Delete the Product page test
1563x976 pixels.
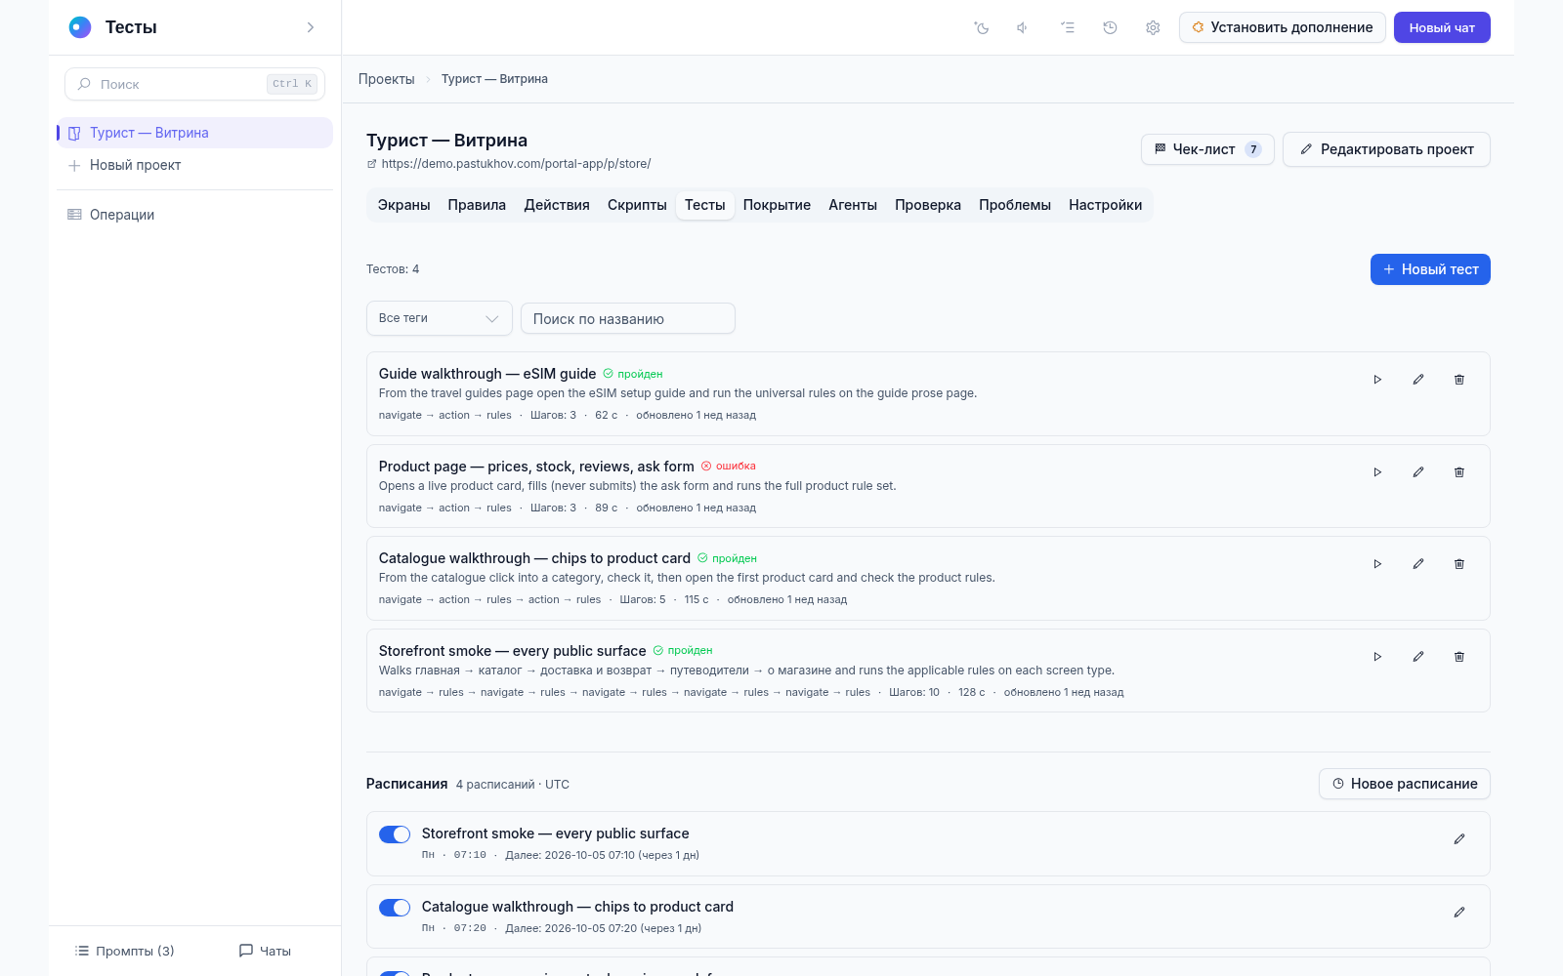(x=1459, y=472)
